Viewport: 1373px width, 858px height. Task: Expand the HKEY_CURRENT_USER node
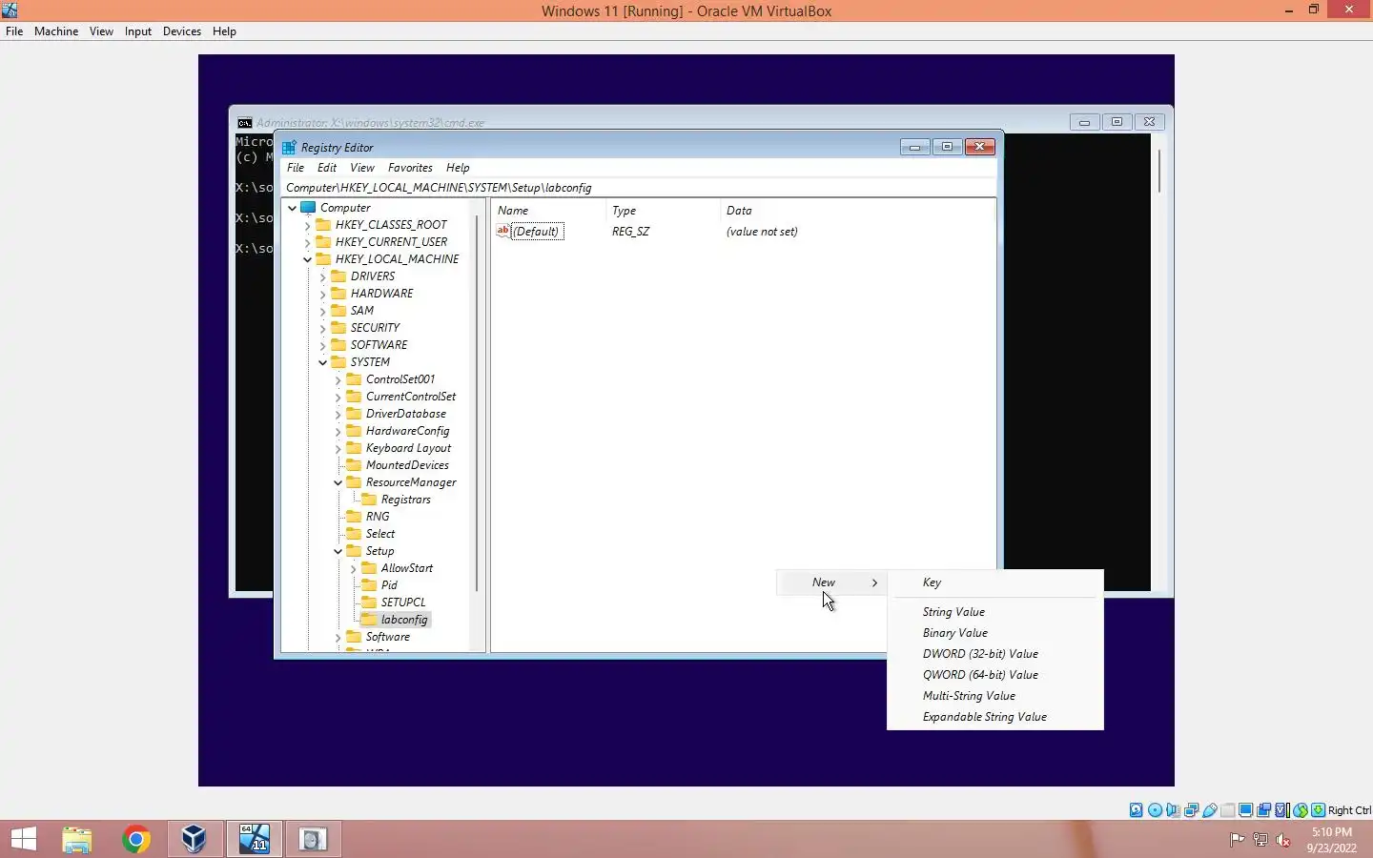(307, 242)
